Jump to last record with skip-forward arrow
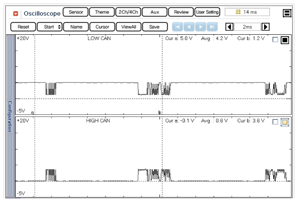 211,27
